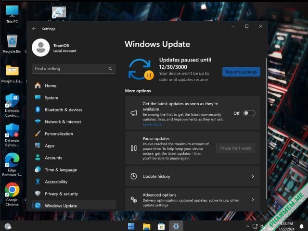Click the Apps icon in sidebar
The width and height of the screenshot is (308, 231).
(x=38, y=146)
